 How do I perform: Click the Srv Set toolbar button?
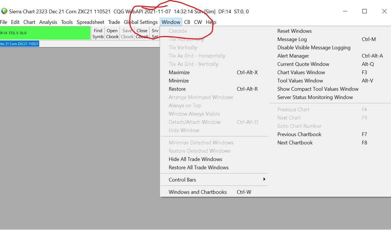tap(155, 33)
